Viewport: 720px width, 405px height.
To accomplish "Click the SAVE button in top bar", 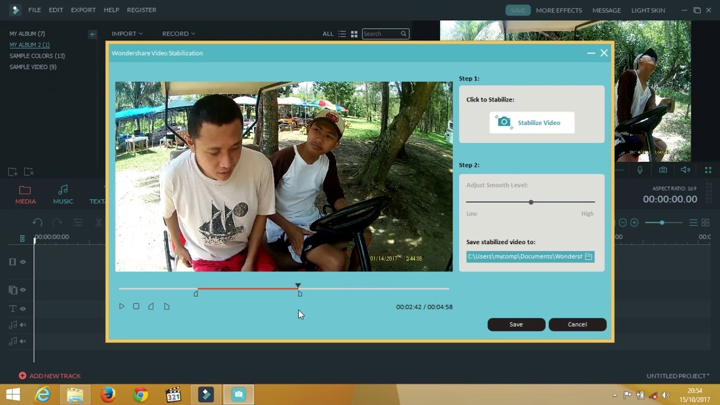I will [x=518, y=10].
